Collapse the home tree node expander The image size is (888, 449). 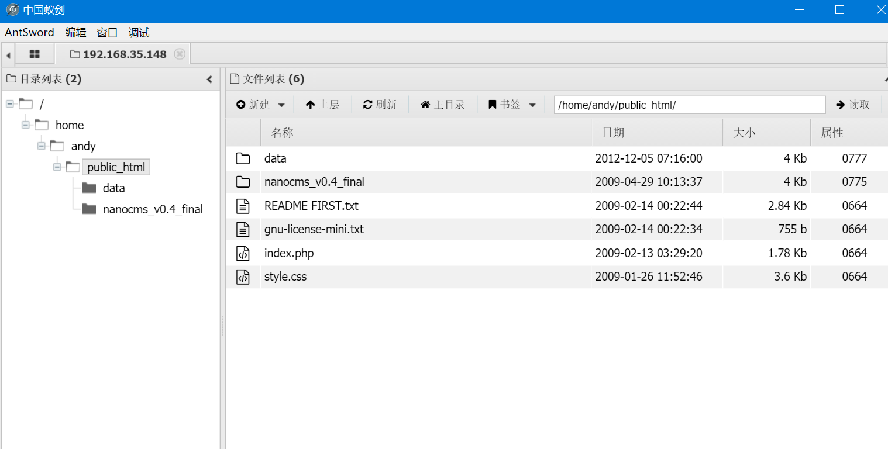(x=25, y=125)
